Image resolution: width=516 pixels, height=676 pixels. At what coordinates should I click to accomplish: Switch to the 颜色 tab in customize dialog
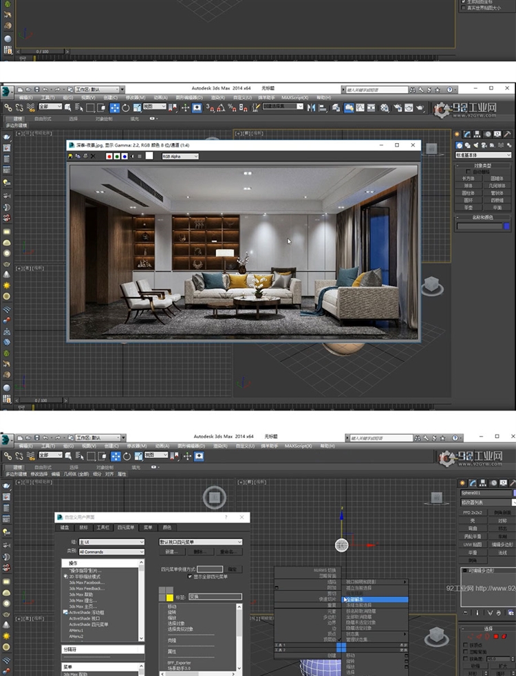coord(167,527)
